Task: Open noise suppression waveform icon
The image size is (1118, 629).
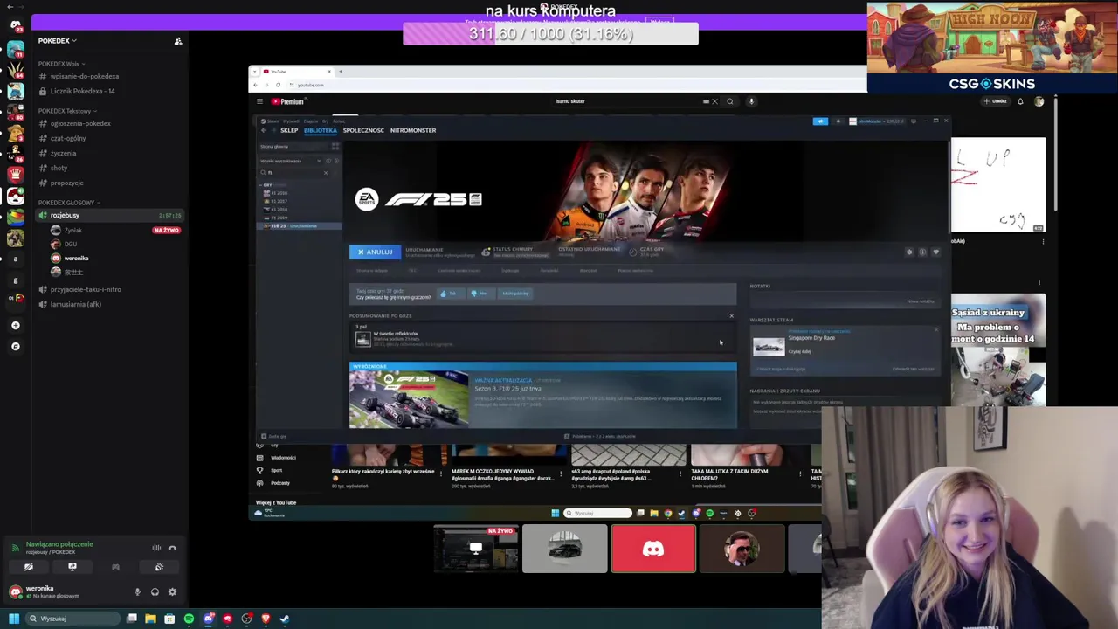Action: (156, 548)
